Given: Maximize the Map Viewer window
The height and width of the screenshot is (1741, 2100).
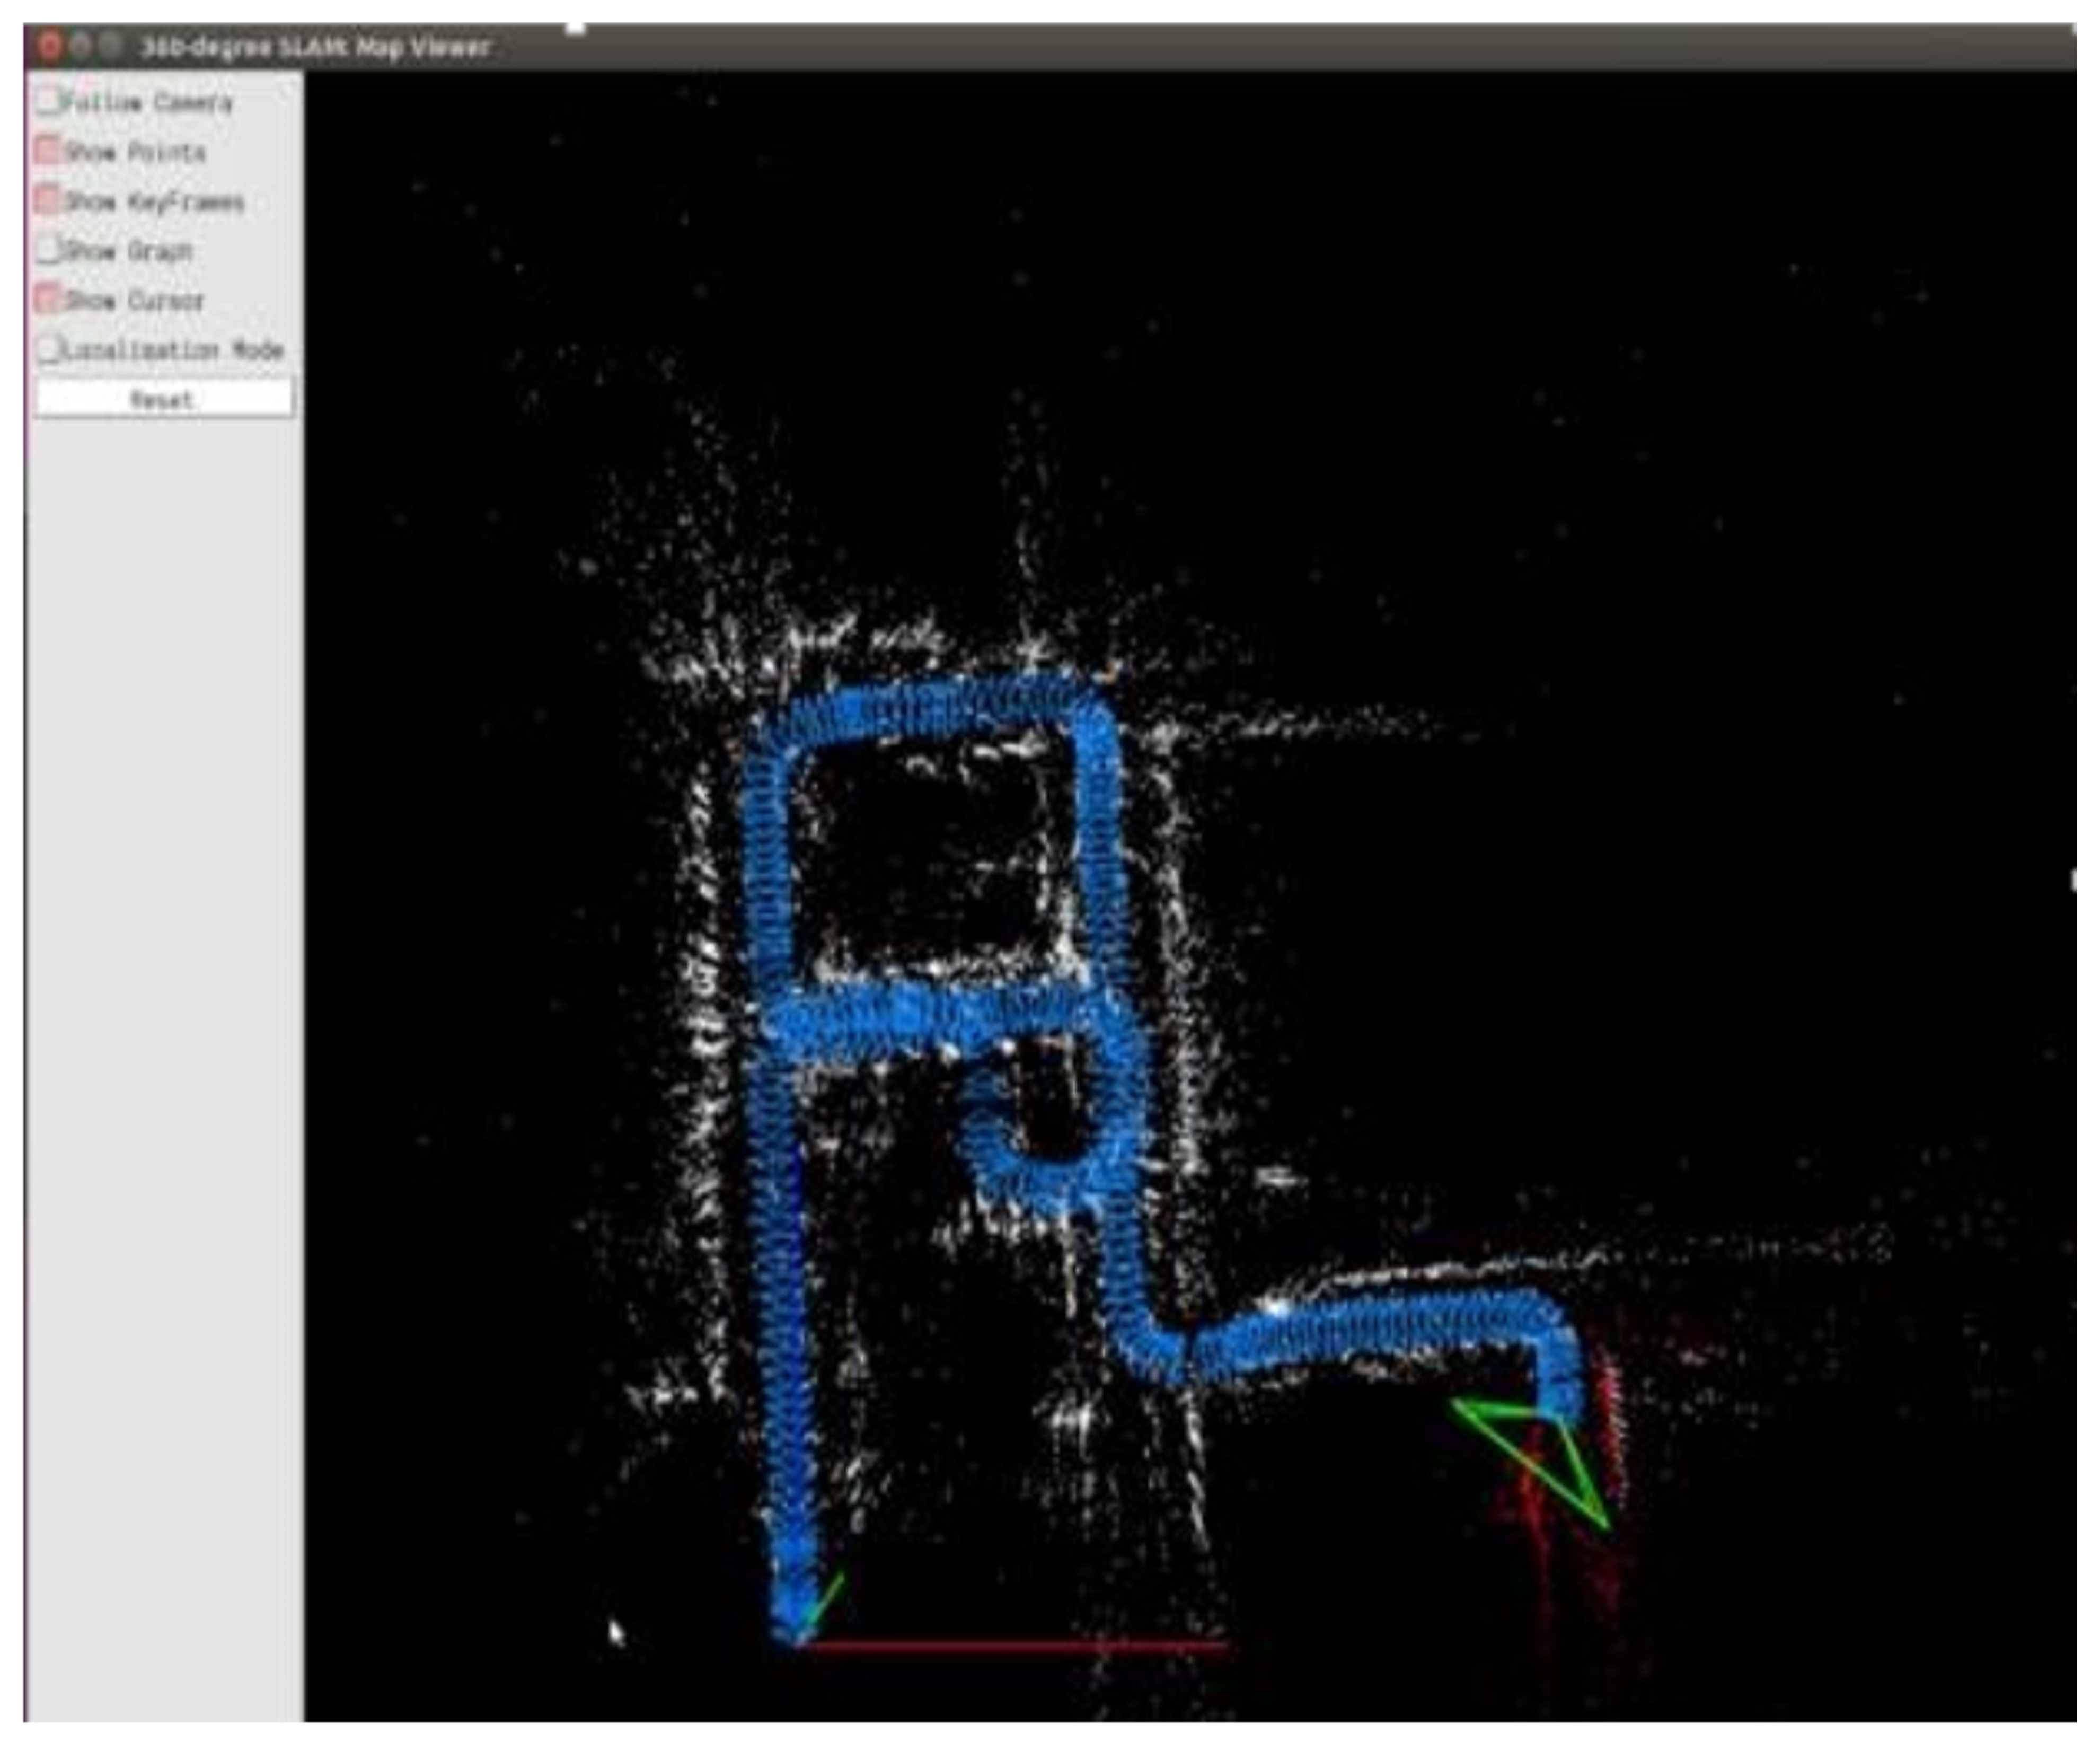Looking at the screenshot, I should (x=111, y=46).
